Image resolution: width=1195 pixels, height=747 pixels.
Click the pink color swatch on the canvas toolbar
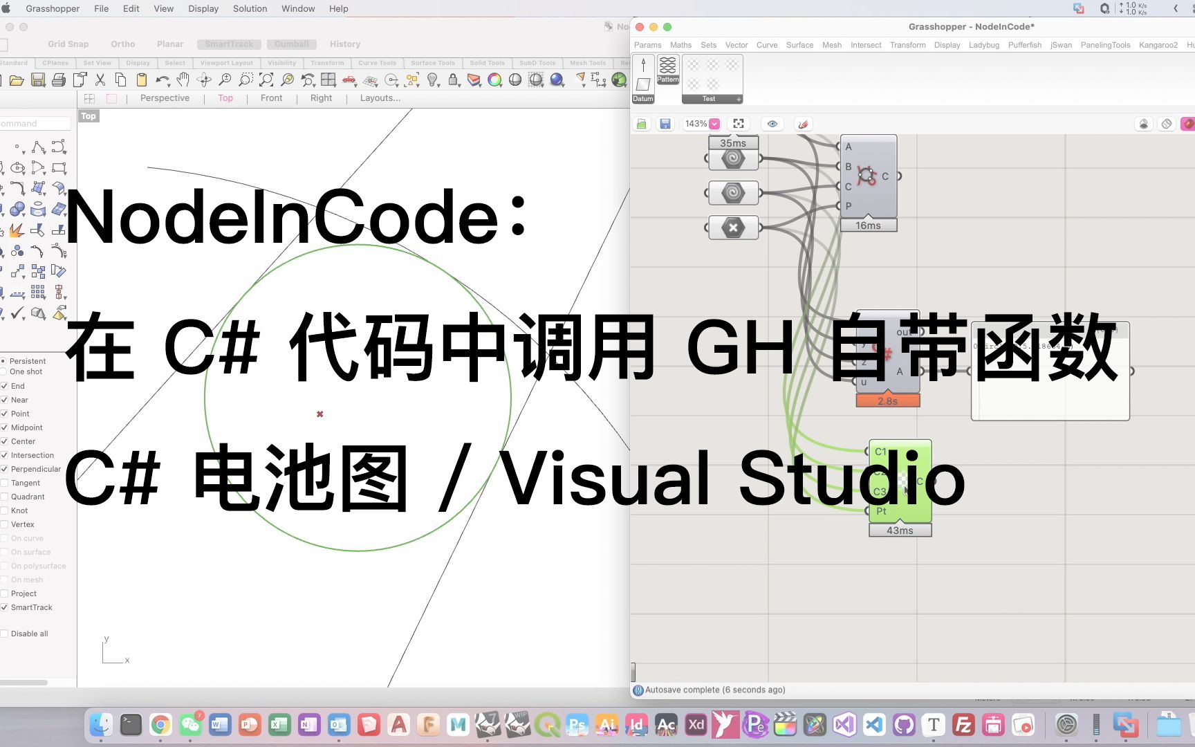(1188, 124)
